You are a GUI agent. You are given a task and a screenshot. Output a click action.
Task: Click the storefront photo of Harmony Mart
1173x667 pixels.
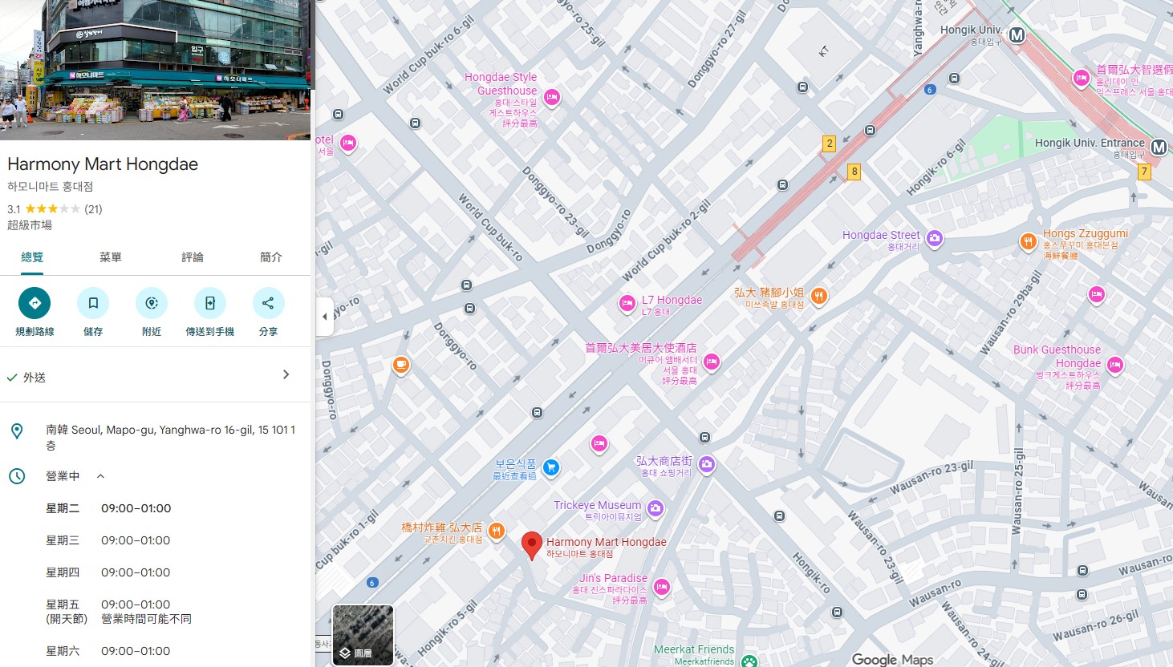click(x=155, y=68)
